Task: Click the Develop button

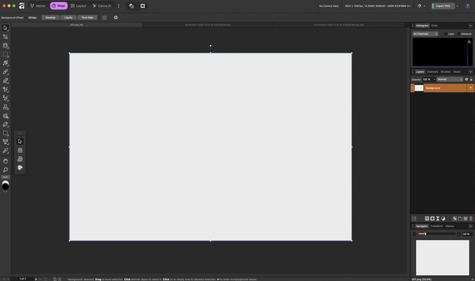Action: (x=50, y=17)
